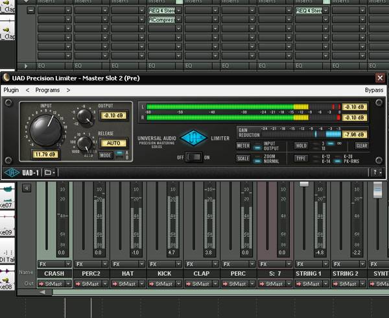Click the Output -0.10 dB value field
The image size is (389, 318).
[113, 116]
